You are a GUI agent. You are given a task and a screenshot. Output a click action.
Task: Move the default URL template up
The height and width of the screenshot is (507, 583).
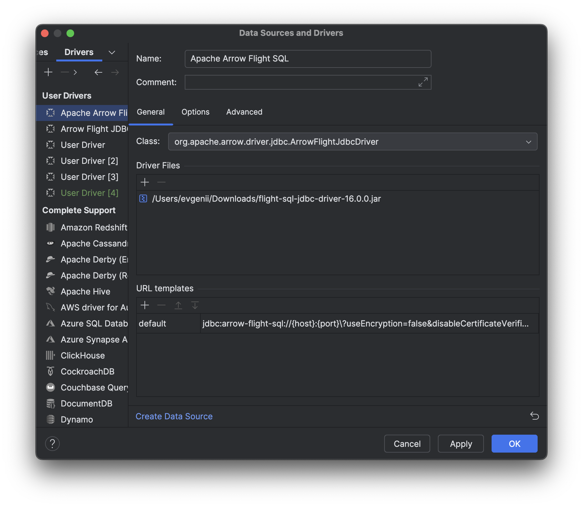pos(178,305)
